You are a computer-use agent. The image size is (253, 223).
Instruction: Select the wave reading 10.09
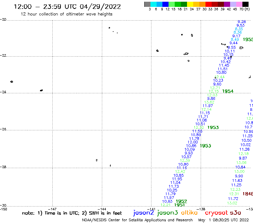pos(190,150)
